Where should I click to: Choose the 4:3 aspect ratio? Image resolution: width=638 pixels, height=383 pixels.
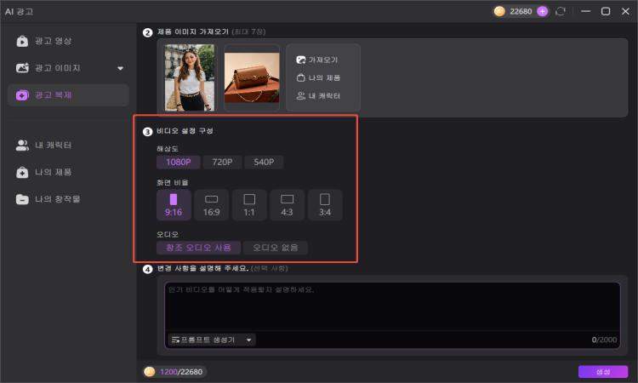(287, 205)
